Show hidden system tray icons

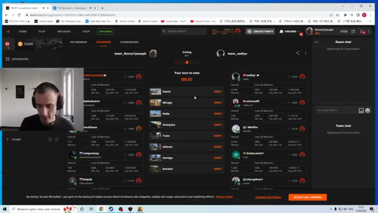pos(331,209)
